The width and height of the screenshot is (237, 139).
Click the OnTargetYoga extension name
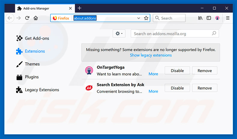tap(111, 67)
